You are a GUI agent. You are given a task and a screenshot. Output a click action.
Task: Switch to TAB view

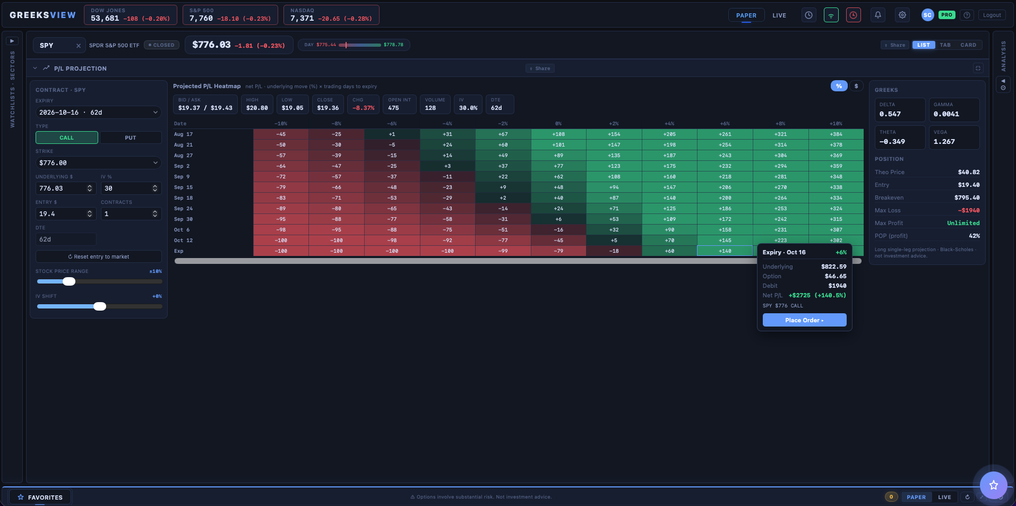(945, 45)
